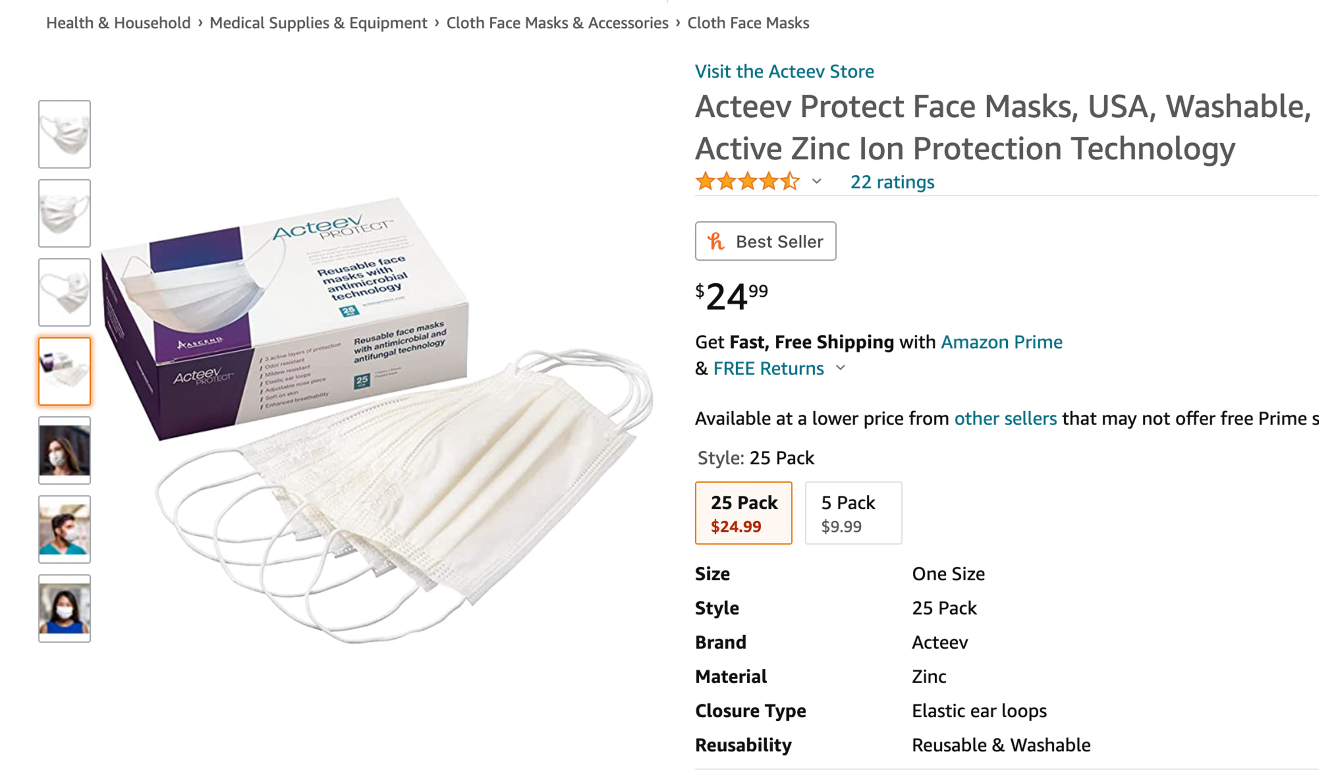Viewport: 1319px width, 777px height.
Task: Choose the 5 Pack style option
Action: point(853,513)
